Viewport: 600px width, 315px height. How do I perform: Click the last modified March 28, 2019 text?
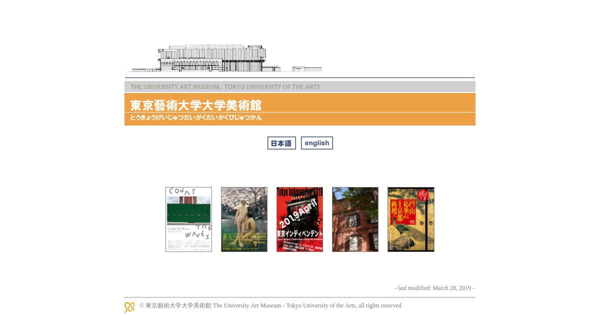tap(434, 288)
